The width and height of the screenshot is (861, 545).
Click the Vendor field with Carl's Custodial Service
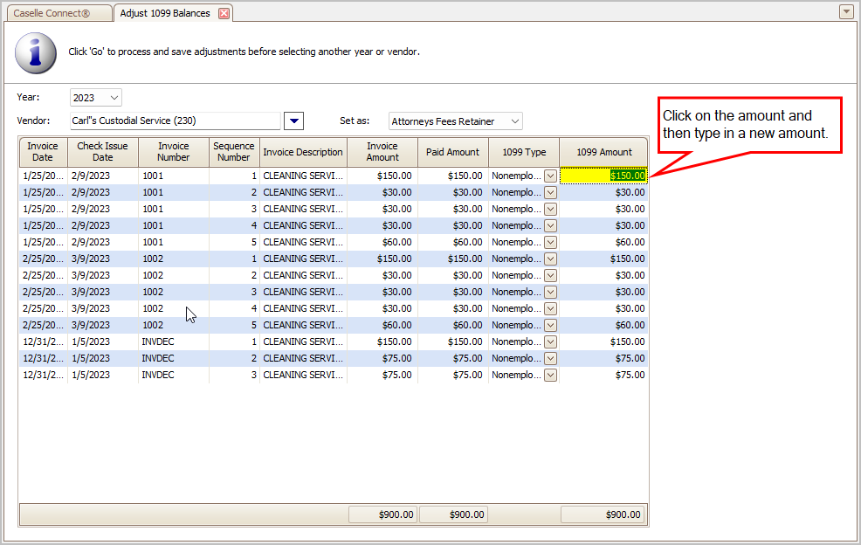point(175,121)
